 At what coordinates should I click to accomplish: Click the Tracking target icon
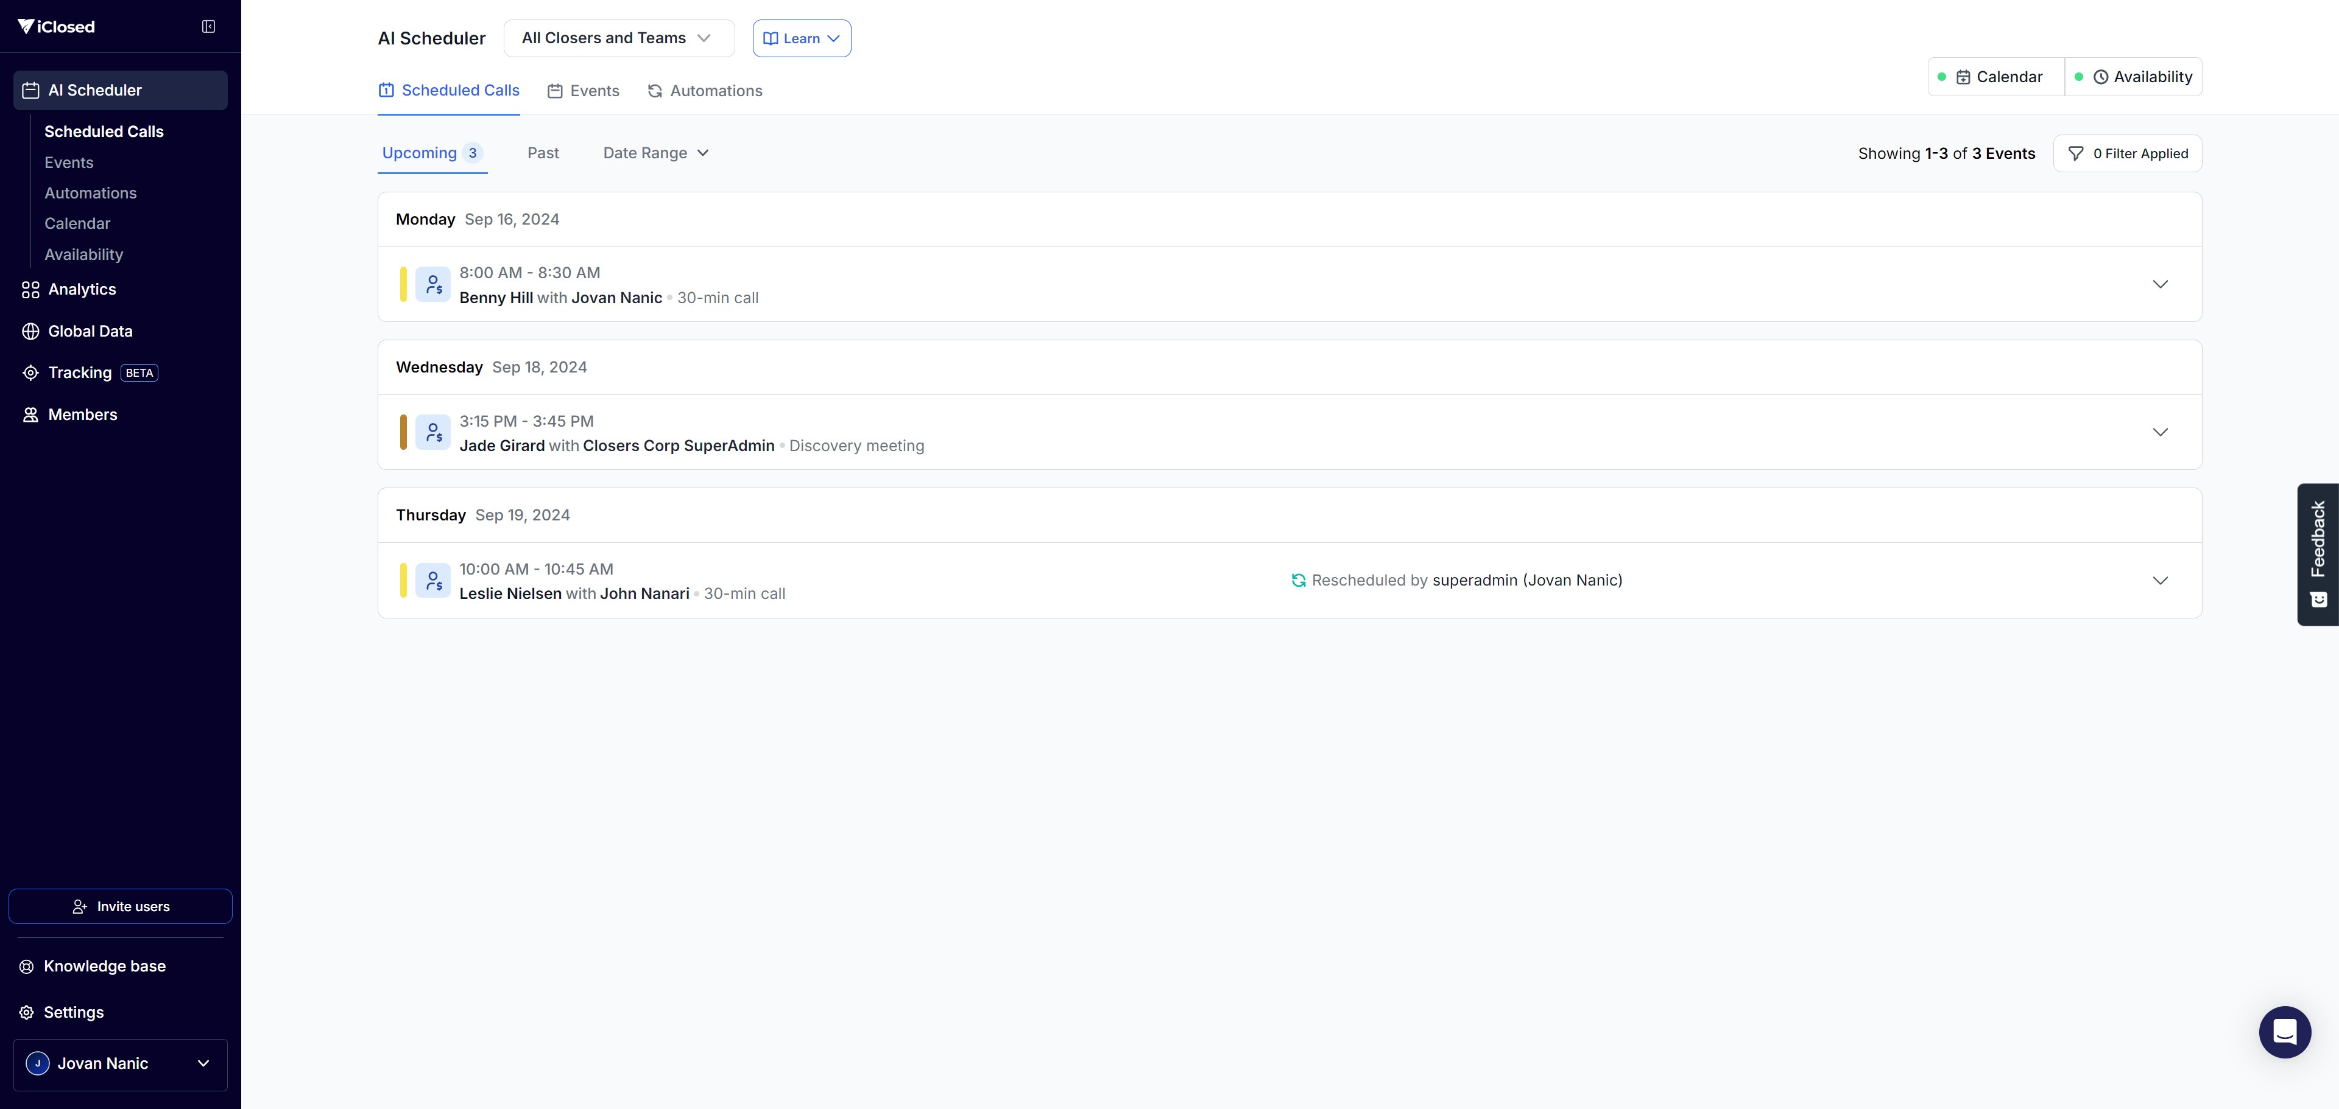pyautogui.click(x=31, y=373)
